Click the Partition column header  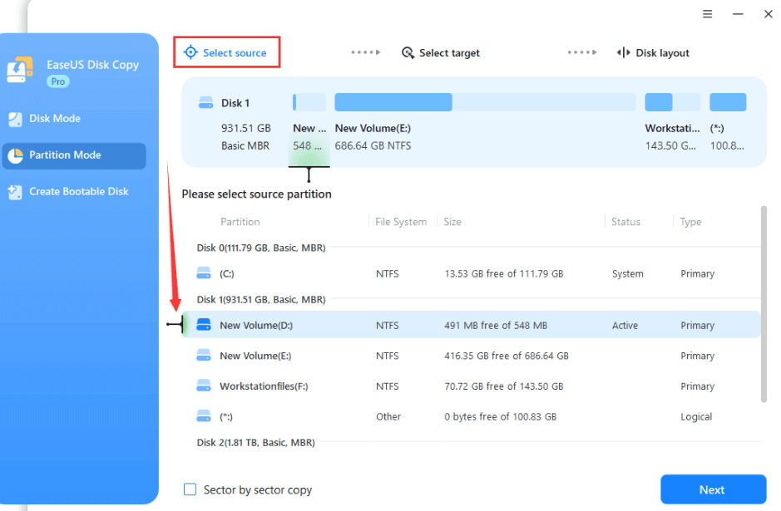pyautogui.click(x=240, y=222)
